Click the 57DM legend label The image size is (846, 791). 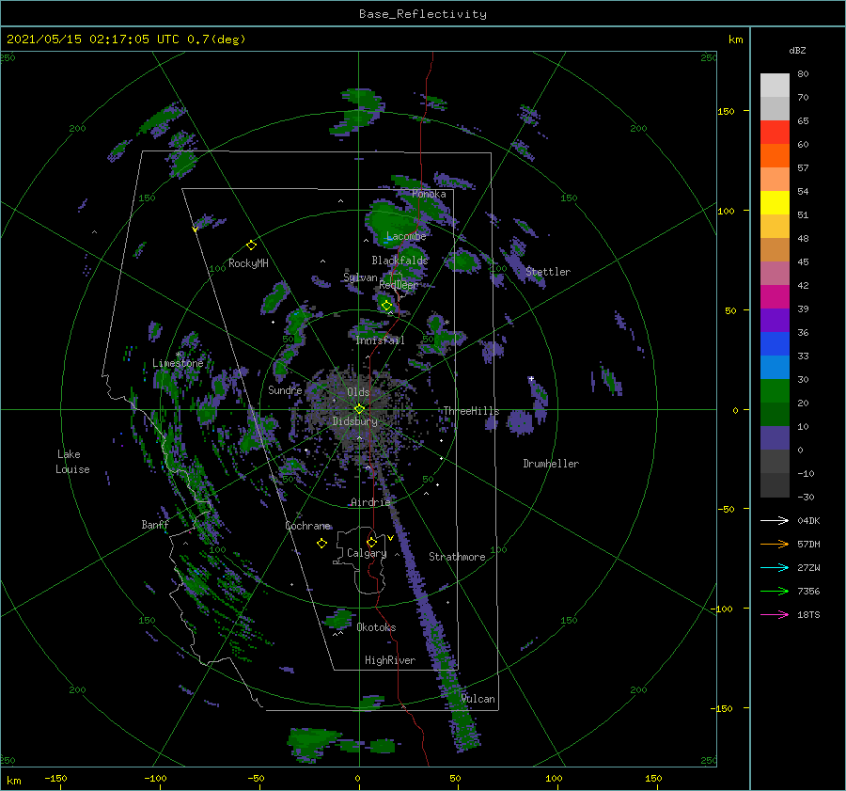(808, 545)
